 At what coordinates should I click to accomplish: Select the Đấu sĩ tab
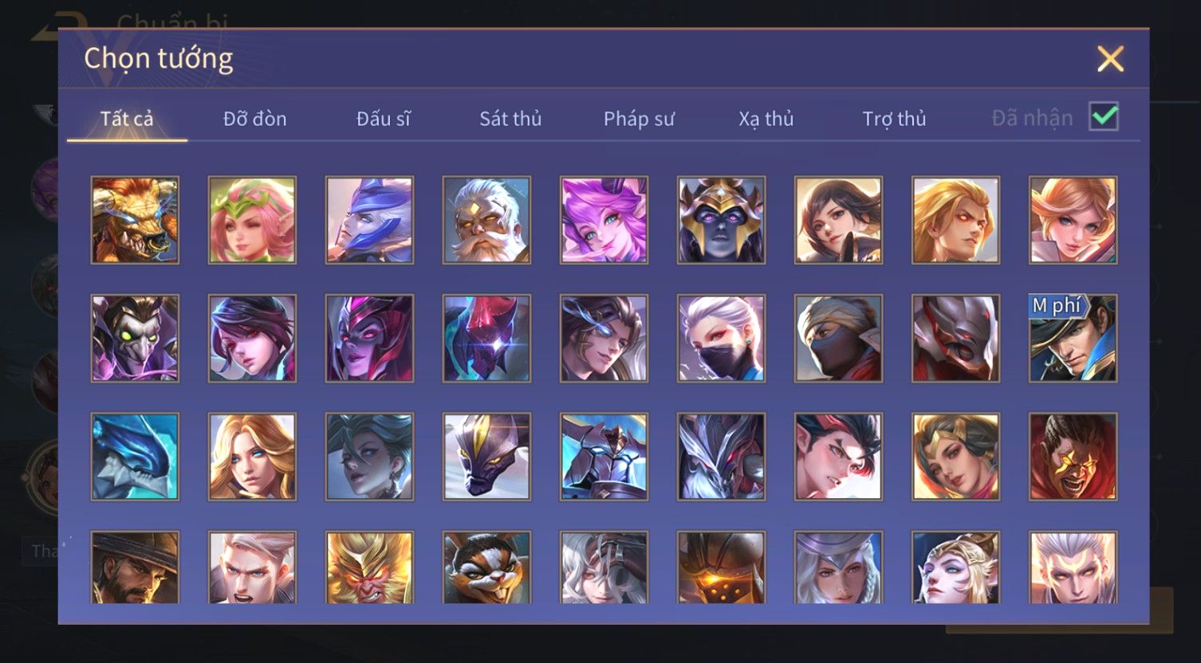[383, 119]
